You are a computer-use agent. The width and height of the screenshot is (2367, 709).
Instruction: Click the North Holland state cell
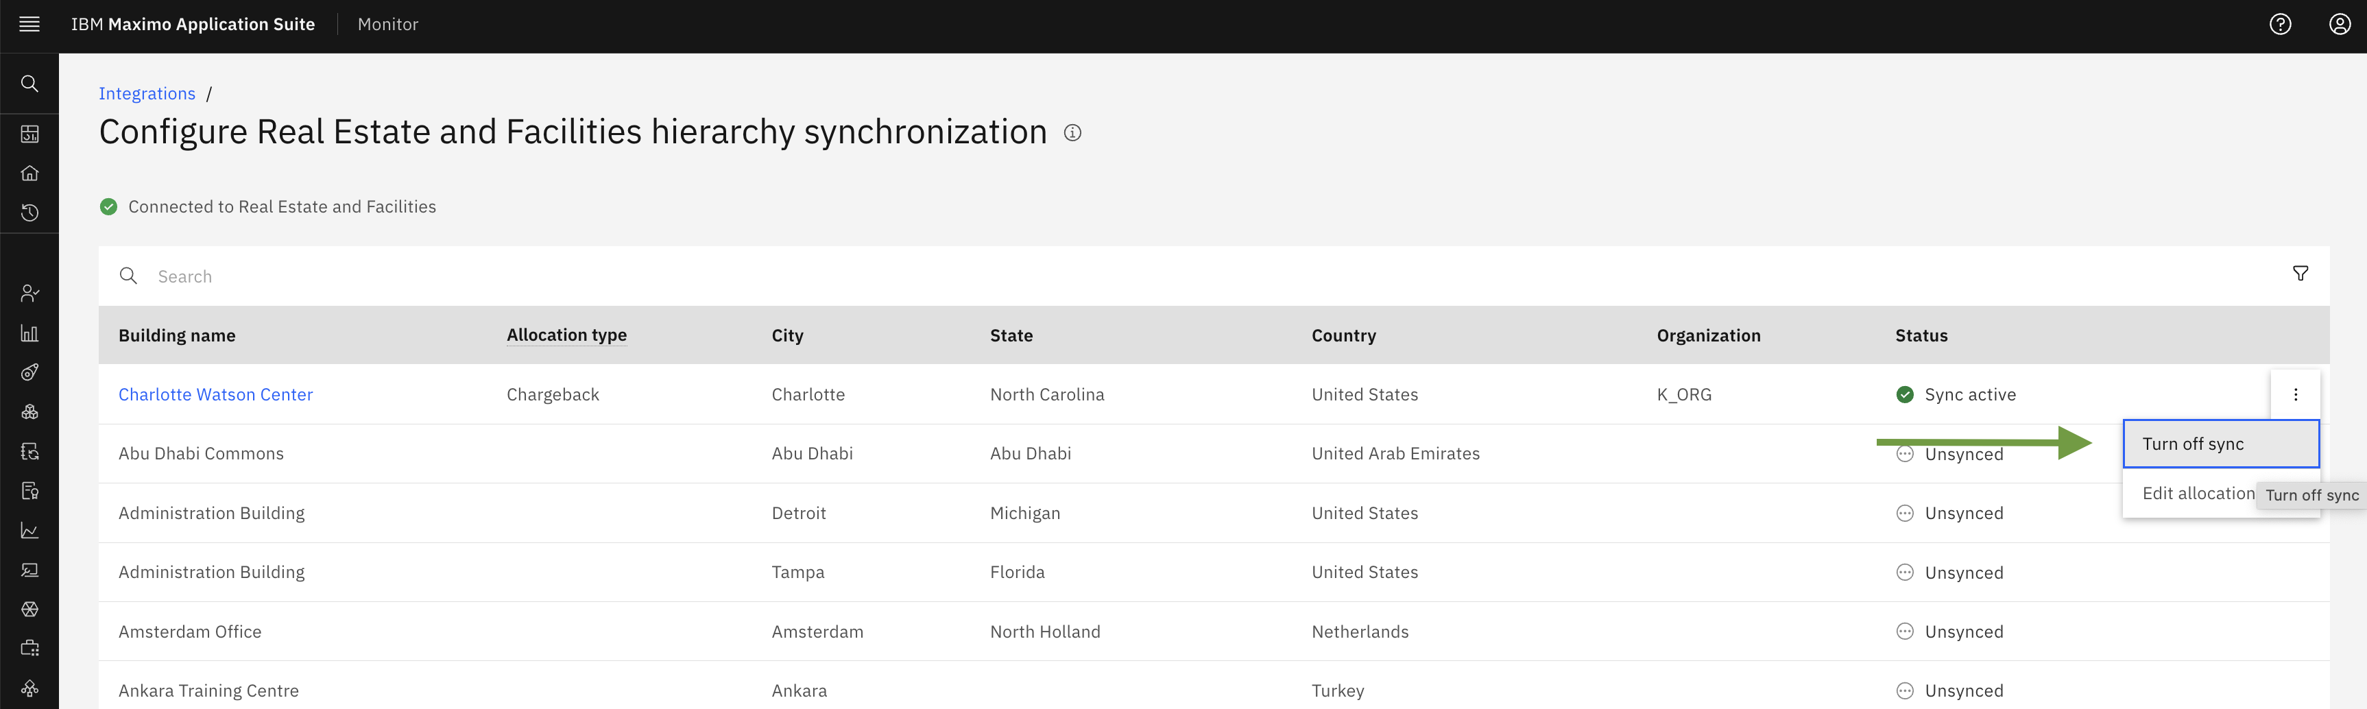1045,632
